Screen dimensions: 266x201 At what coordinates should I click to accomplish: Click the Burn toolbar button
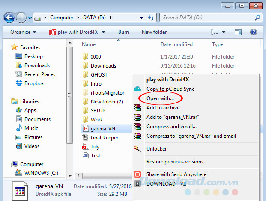coord(123,32)
